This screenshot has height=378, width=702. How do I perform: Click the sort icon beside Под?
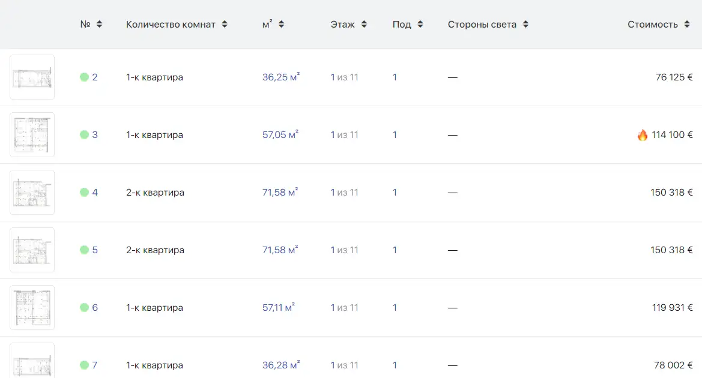[x=420, y=25]
